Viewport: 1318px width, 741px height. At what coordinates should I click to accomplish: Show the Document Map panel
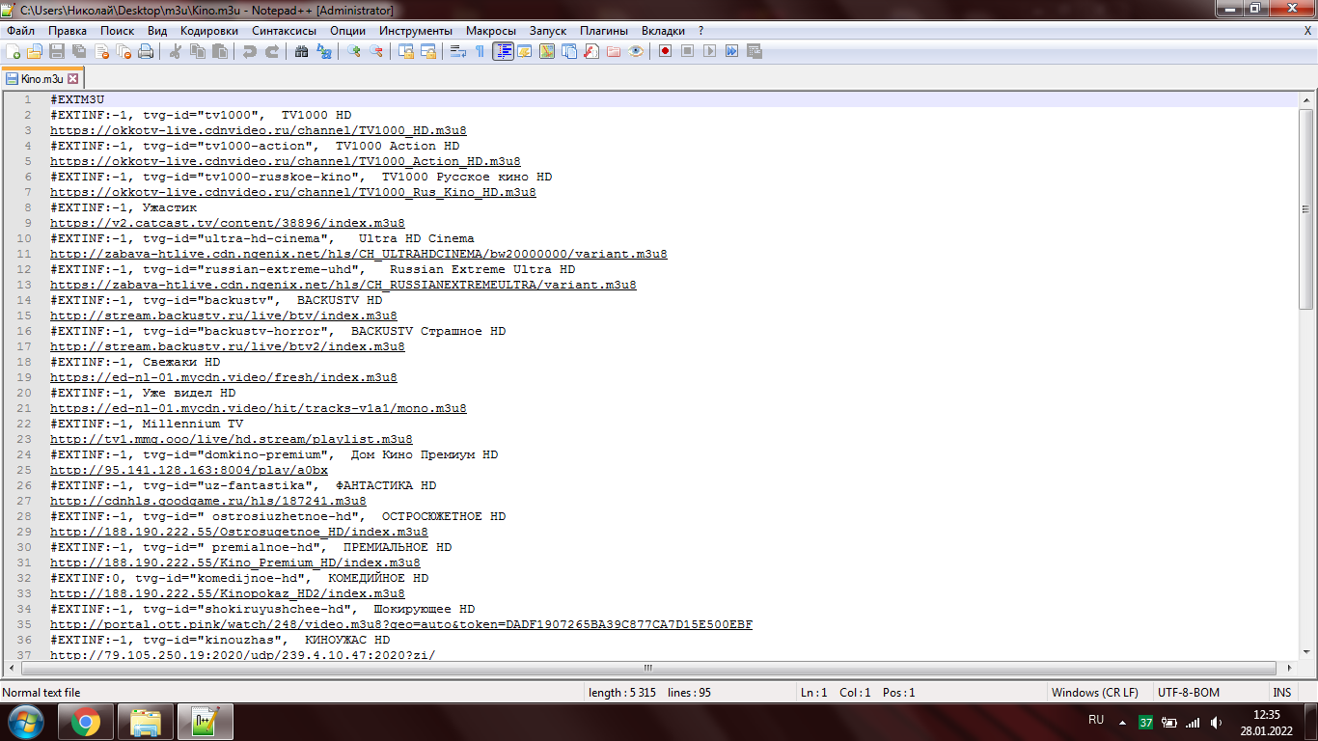[547, 51]
